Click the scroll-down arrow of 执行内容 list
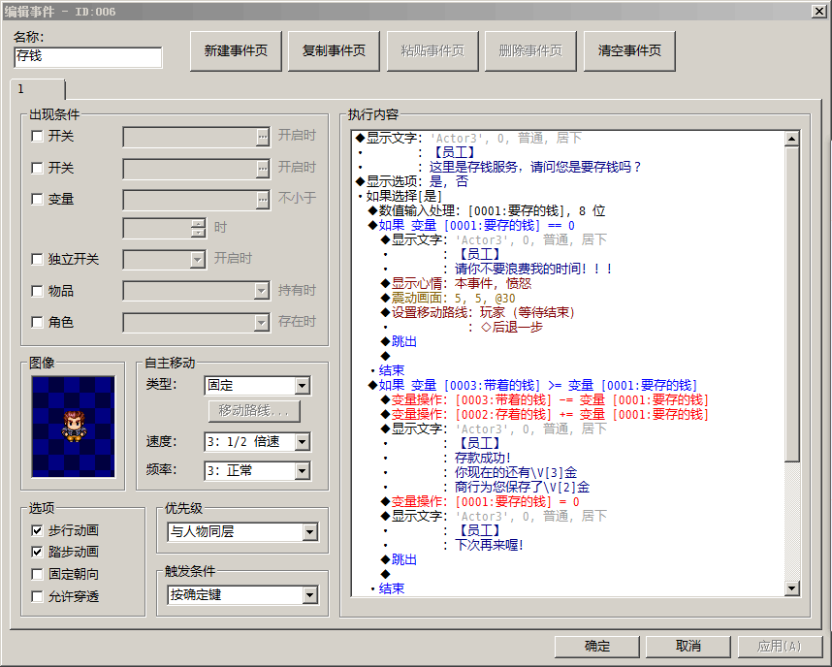The height and width of the screenshot is (667, 832). click(791, 588)
